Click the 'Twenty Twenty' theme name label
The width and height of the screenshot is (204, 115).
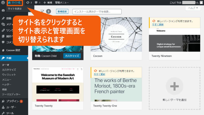click(x=44, y=106)
